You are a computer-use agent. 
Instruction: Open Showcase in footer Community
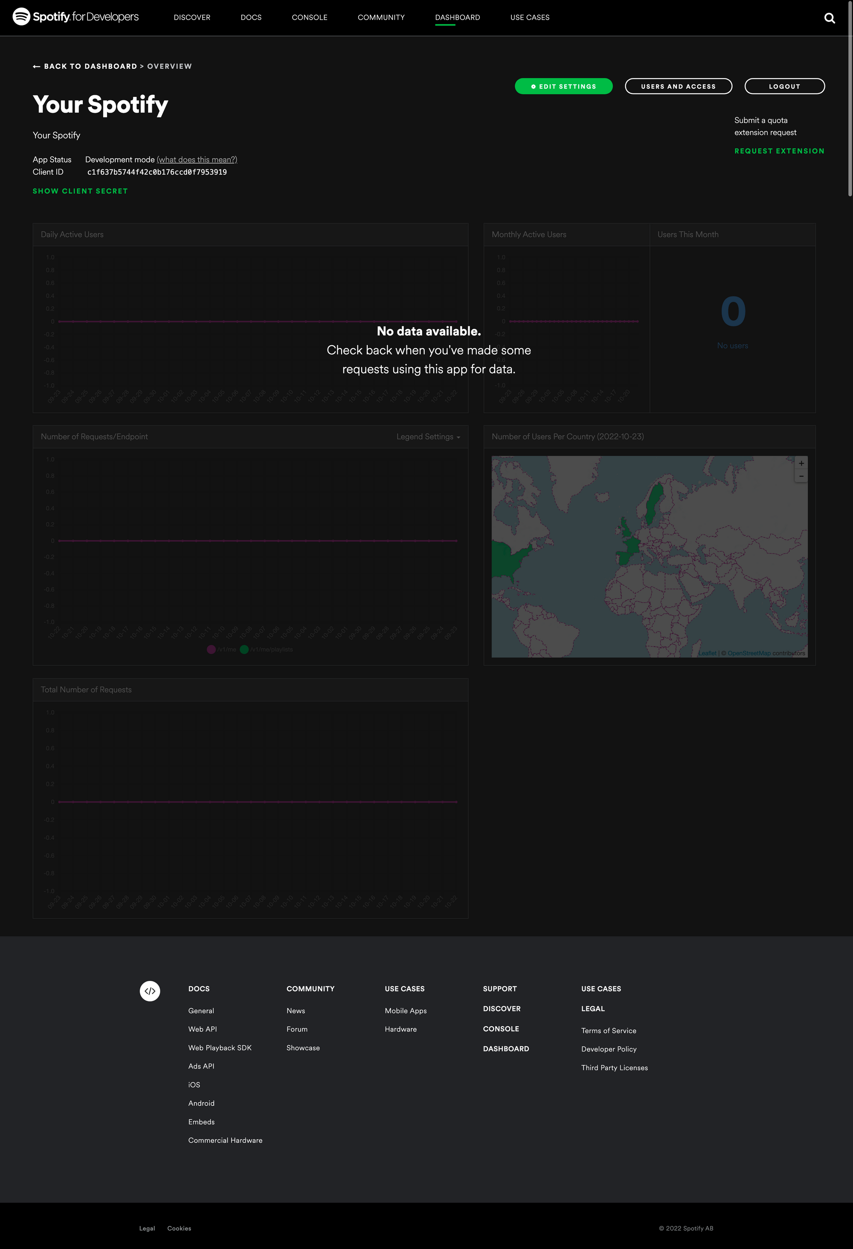pos(303,1048)
